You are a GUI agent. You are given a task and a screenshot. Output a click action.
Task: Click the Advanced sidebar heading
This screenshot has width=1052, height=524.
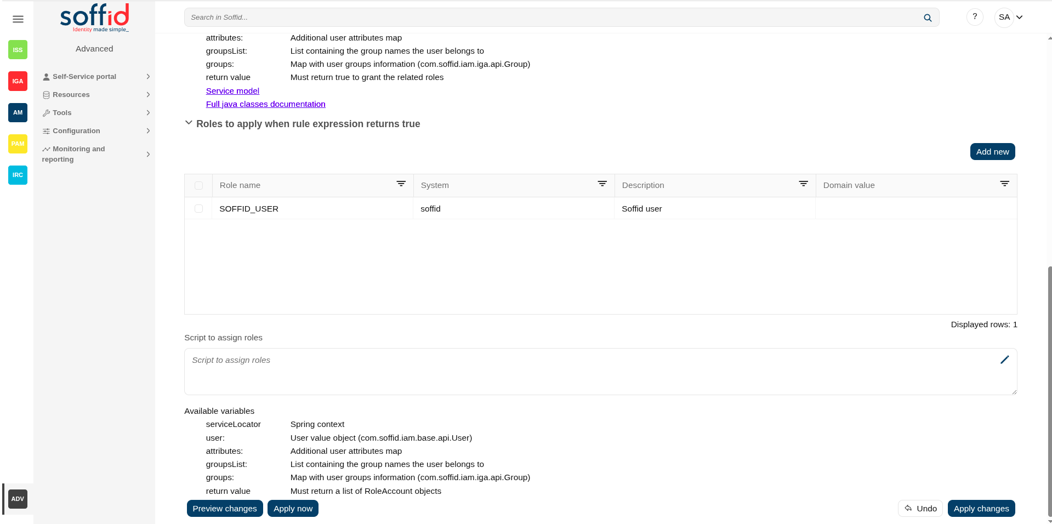94,49
